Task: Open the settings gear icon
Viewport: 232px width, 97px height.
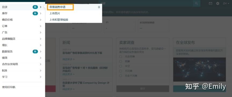Action: pos(218,3)
